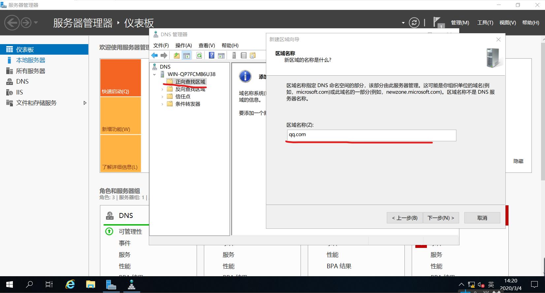
Task: Open the Action Center notification icon
Action: click(534, 284)
